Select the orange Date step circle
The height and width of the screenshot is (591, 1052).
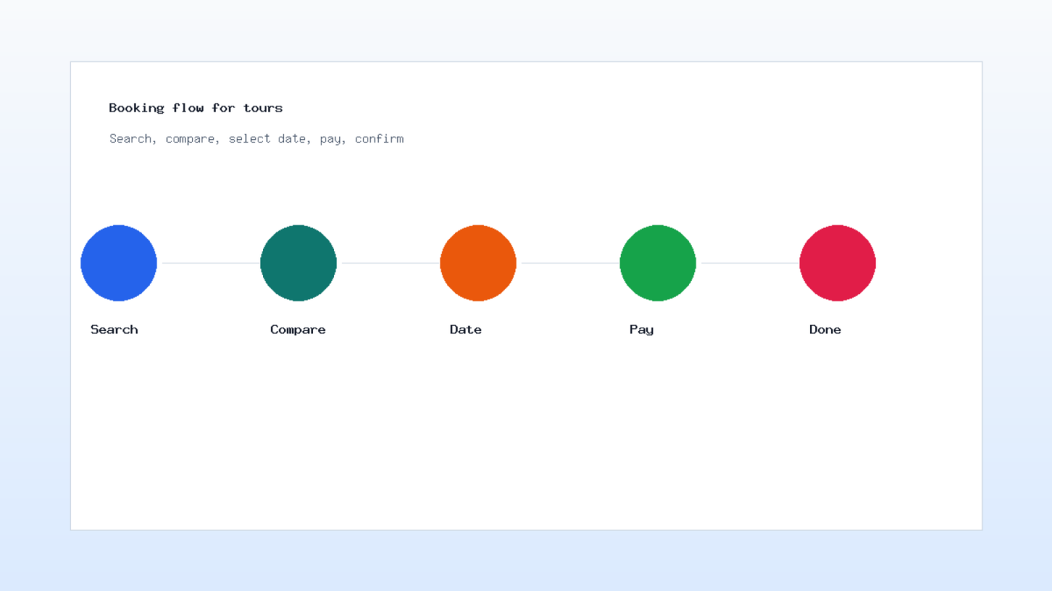[x=478, y=263]
